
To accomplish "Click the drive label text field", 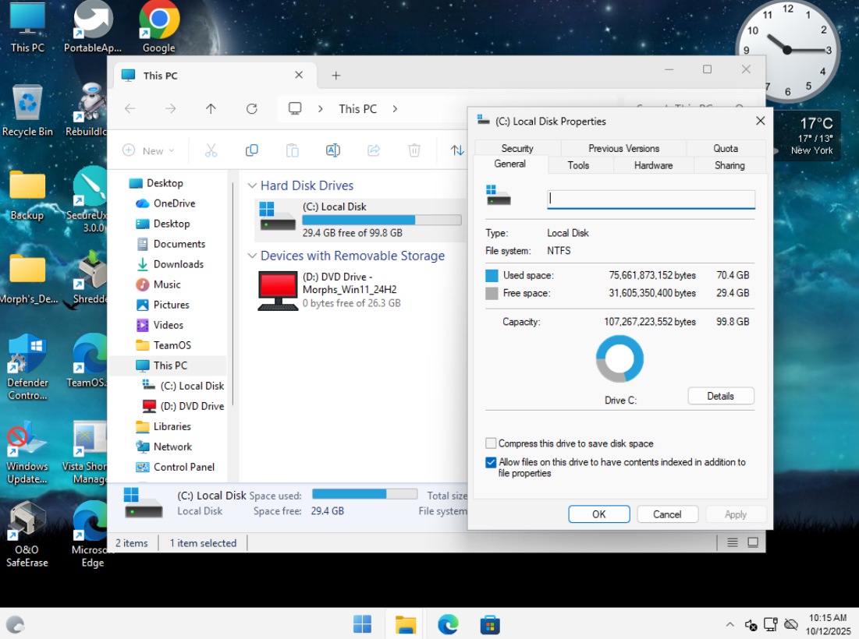I will point(651,199).
